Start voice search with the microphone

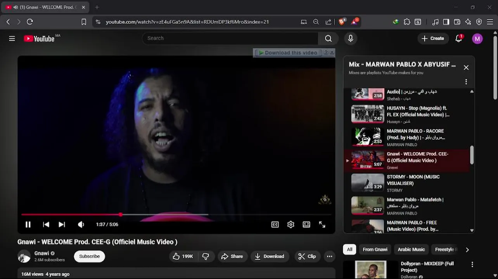350,38
